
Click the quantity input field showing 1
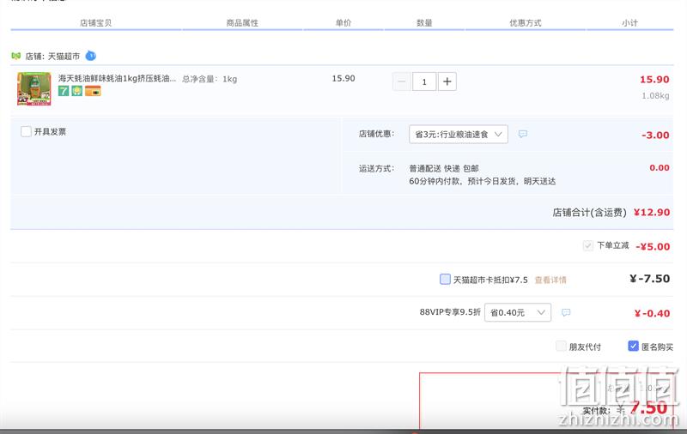point(424,81)
